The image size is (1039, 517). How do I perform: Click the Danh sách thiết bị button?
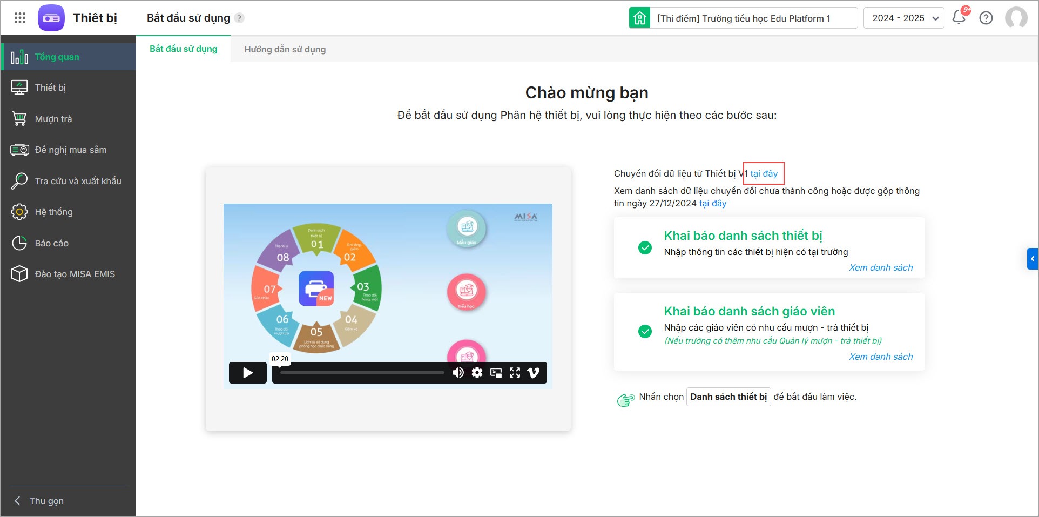tap(728, 397)
